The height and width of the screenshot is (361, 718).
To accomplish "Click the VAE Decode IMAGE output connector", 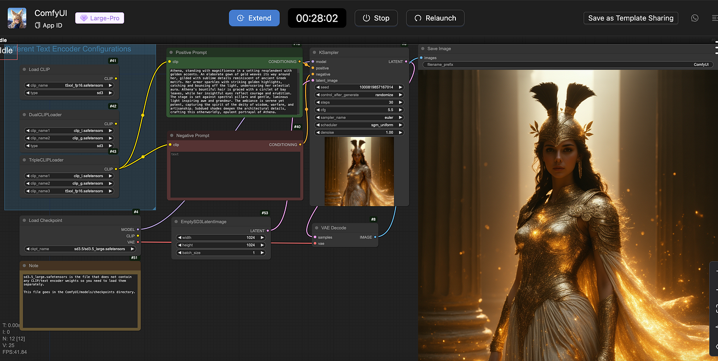I will [375, 237].
